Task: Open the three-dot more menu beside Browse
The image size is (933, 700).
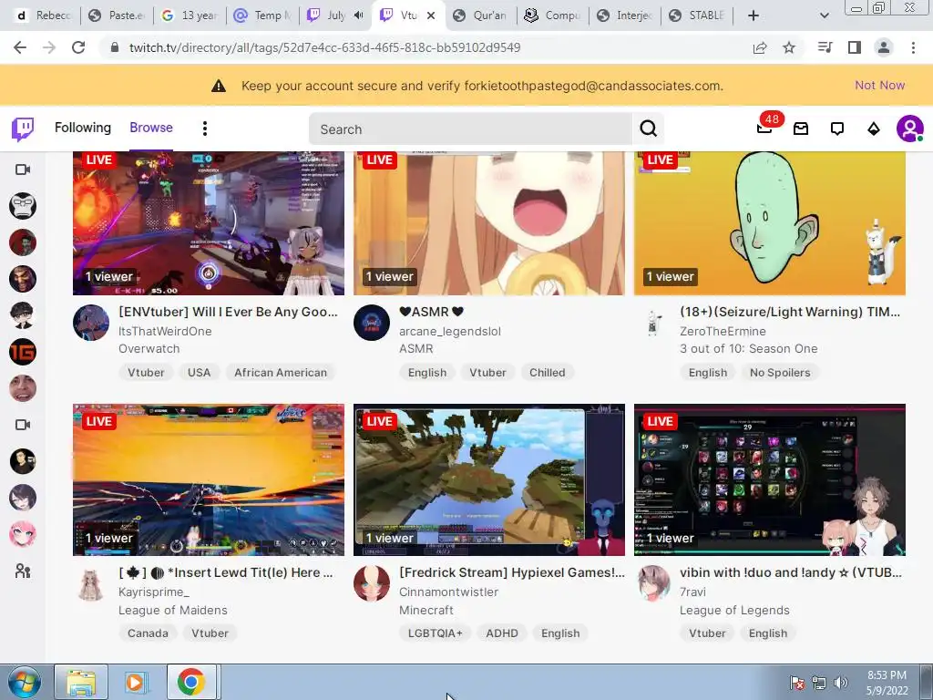Action: click(x=205, y=129)
